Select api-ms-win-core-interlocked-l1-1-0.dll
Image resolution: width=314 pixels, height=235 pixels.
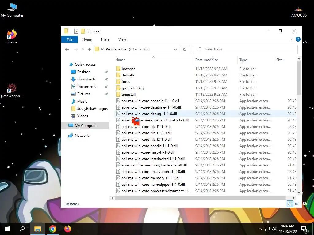(x=153, y=159)
